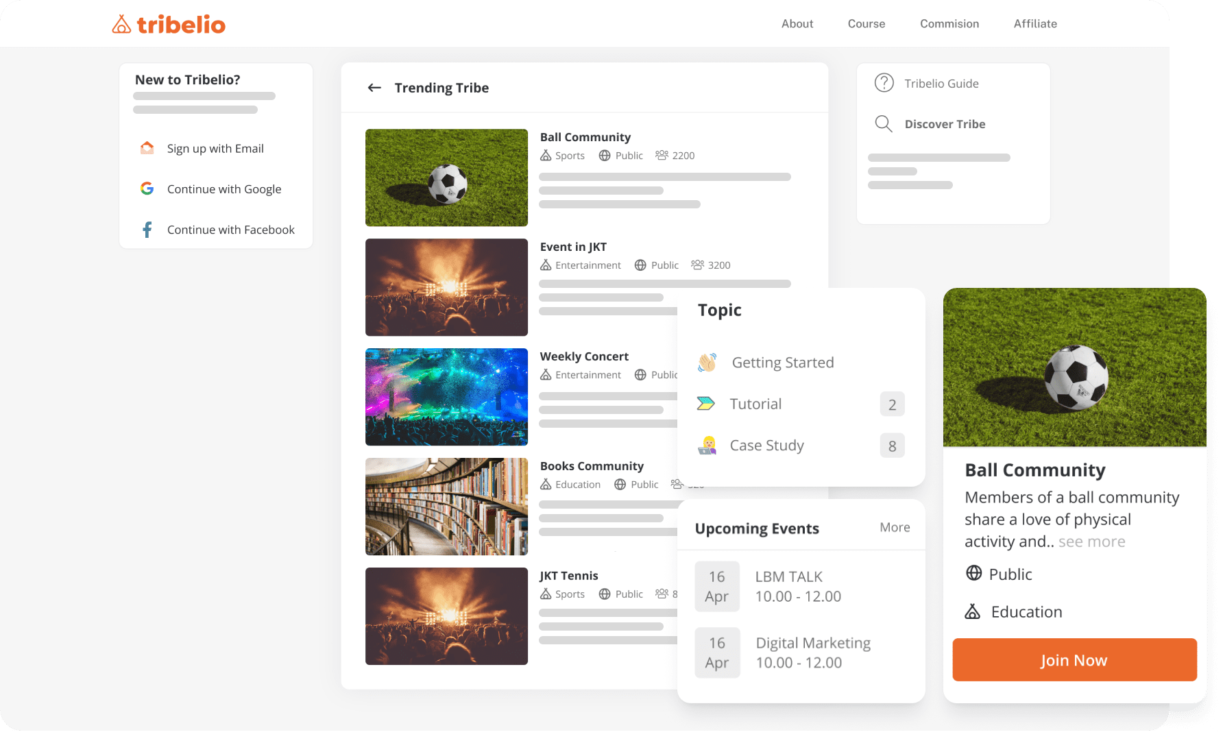Open the Books Community library thumbnail

point(446,507)
